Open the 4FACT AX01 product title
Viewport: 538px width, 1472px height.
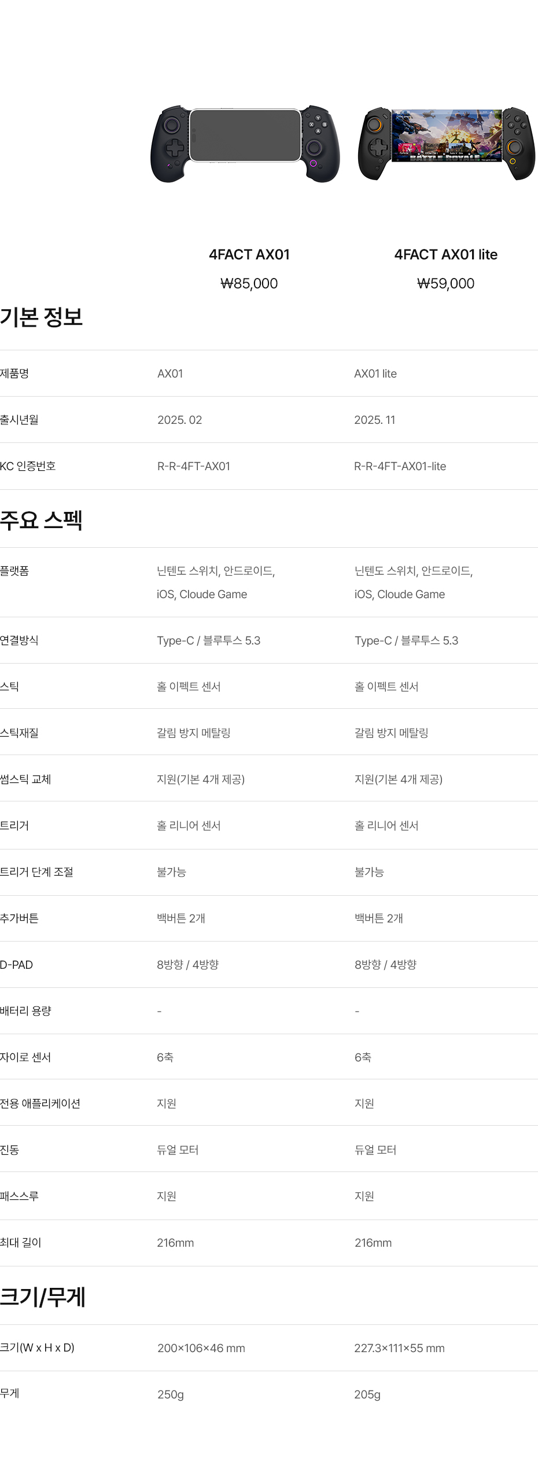pos(249,255)
